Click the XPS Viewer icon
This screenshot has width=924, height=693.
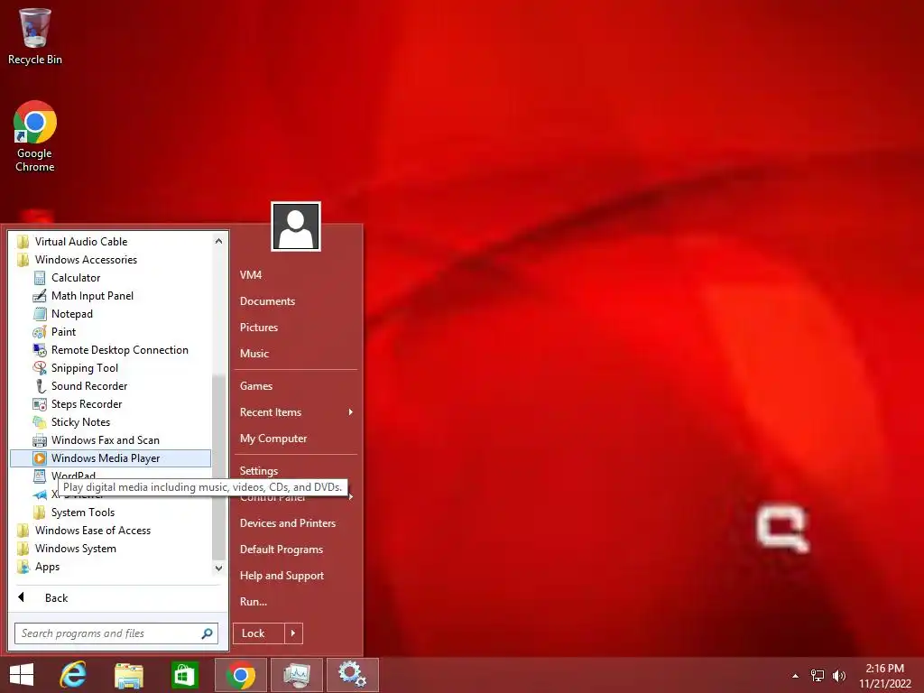tap(40, 495)
